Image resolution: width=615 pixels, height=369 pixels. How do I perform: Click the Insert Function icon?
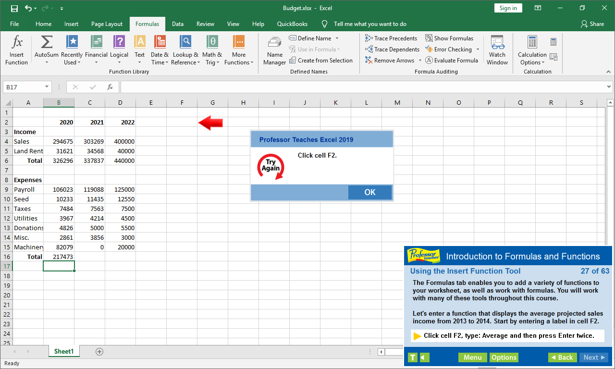pos(16,49)
